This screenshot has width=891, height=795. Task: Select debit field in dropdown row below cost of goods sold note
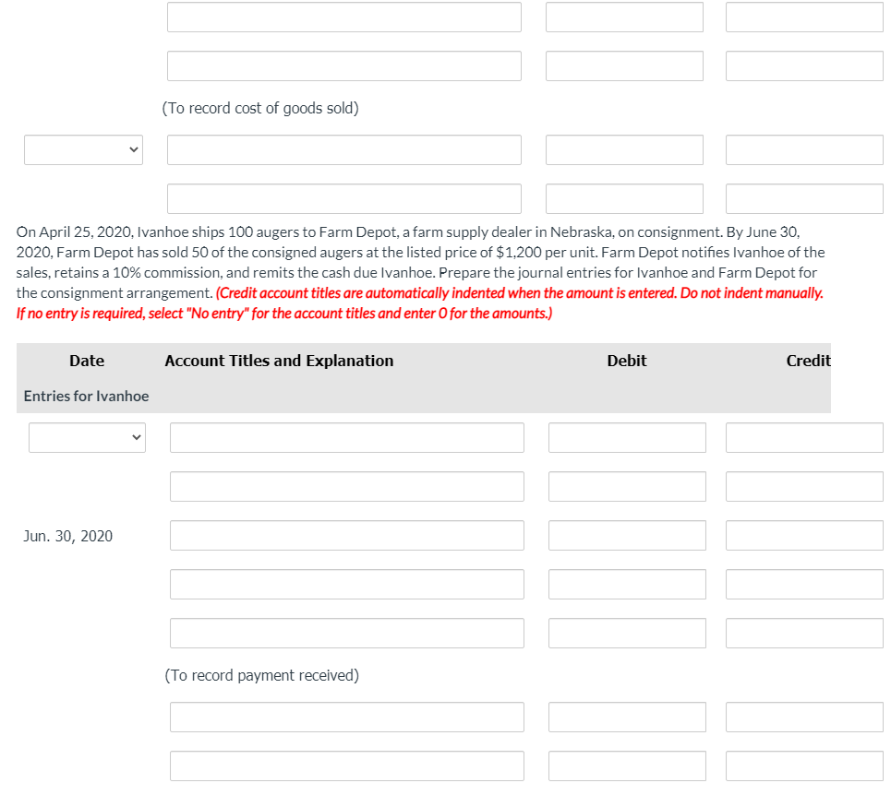coord(624,149)
